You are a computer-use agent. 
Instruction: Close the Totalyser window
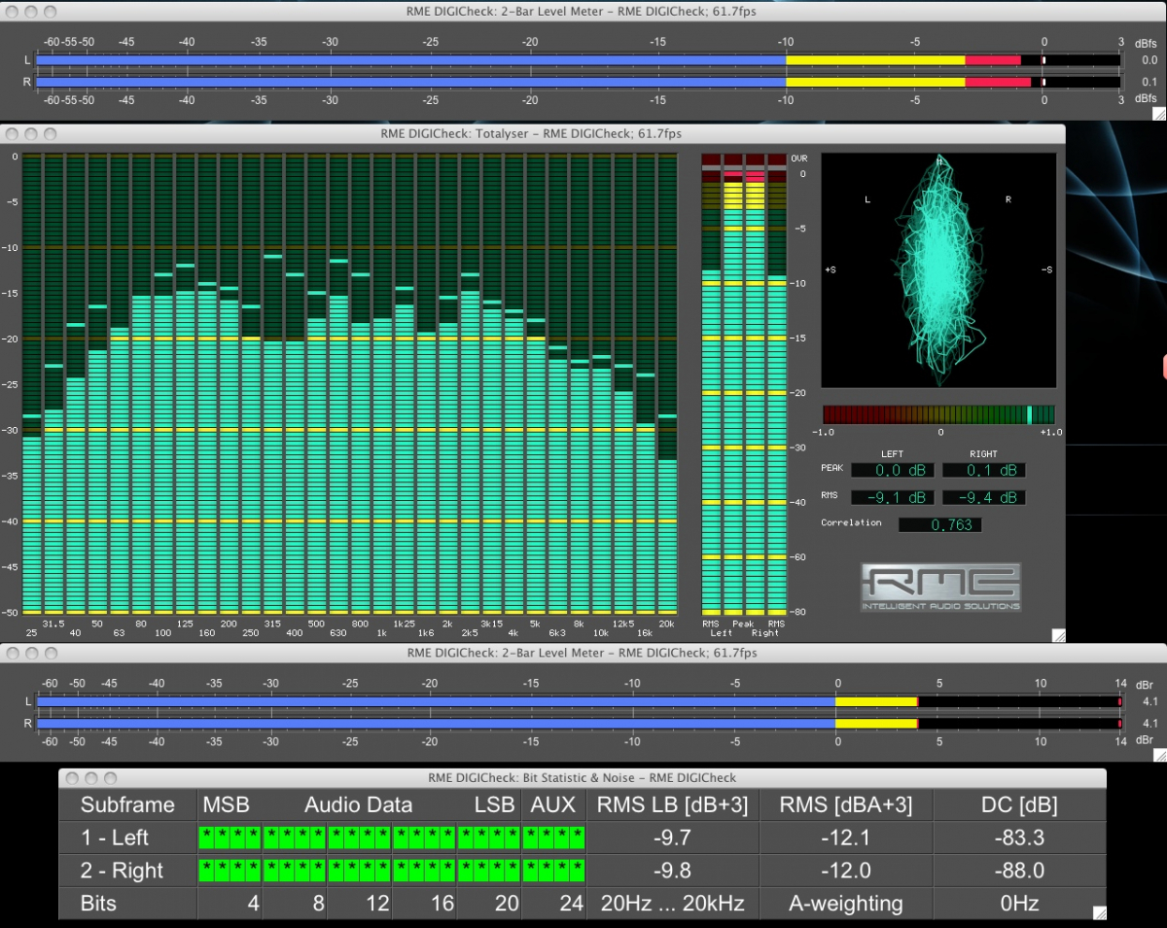coord(13,133)
